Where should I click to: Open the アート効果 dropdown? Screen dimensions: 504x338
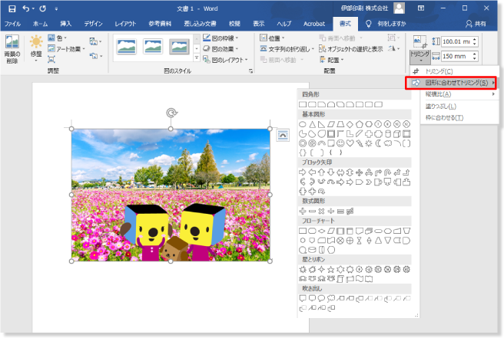pos(66,49)
